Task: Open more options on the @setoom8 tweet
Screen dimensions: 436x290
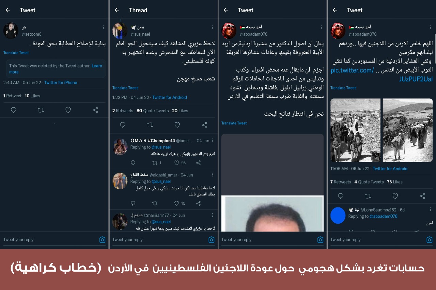Action: pyautogui.click(x=103, y=27)
